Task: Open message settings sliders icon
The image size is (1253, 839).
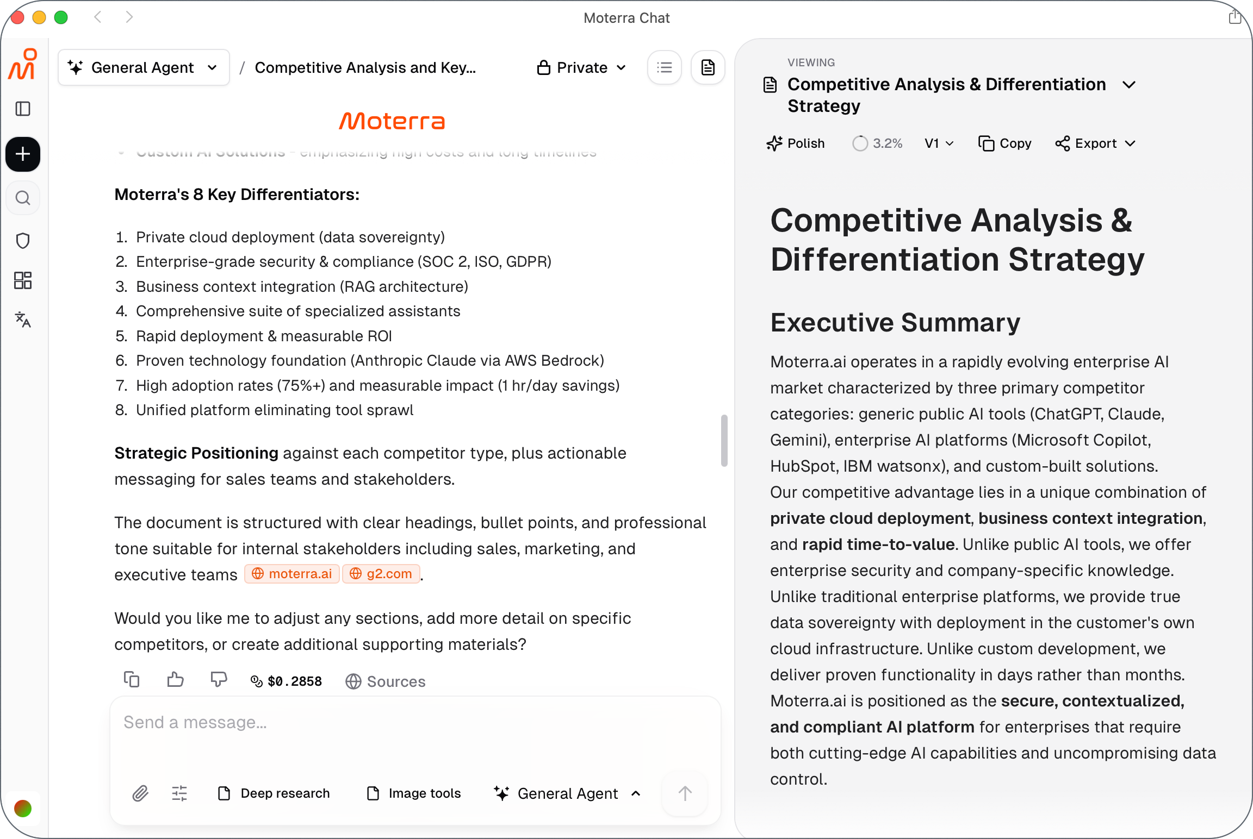Action: [179, 793]
